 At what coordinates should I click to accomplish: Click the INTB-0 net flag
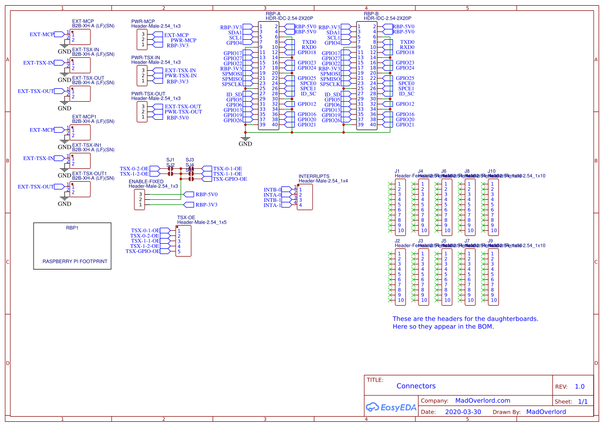pos(273,189)
